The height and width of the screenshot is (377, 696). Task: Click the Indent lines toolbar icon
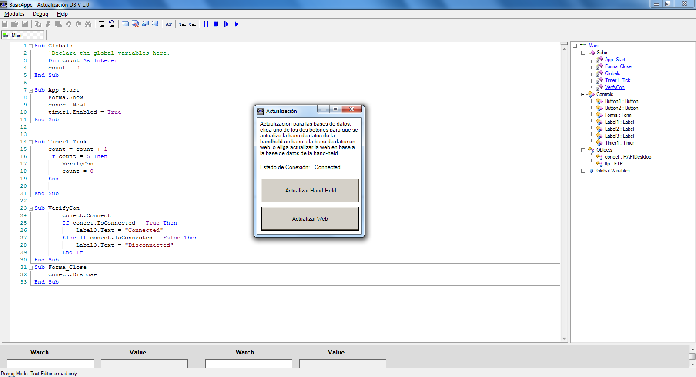pos(192,24)
